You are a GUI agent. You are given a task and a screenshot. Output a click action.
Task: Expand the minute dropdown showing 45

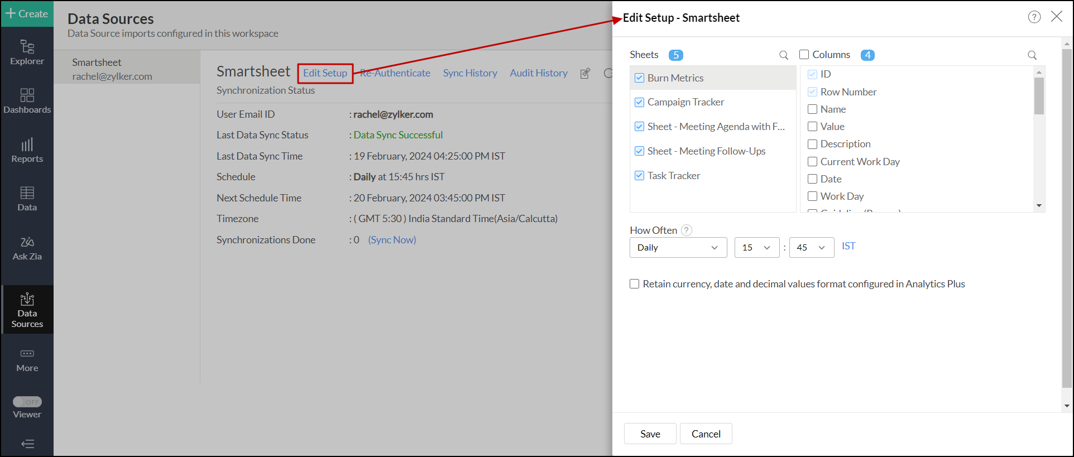tap(811, 248)
